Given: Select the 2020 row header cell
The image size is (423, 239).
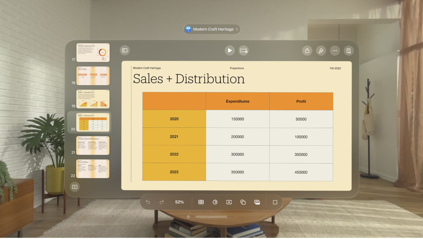Looking at the screenshot, I should click(x=174, y=119).
